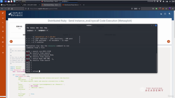Screen dimensions: 175x98
Task: Open the reader view icon in address bar
Action: (x=132, y=9)
